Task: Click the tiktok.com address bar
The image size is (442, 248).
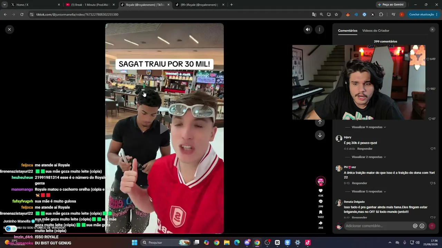Action: click(169, 14)
